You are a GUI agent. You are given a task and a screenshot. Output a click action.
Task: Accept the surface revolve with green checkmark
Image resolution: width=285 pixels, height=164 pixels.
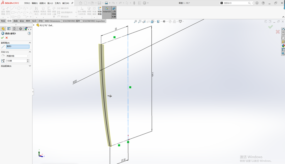[2, 38]
